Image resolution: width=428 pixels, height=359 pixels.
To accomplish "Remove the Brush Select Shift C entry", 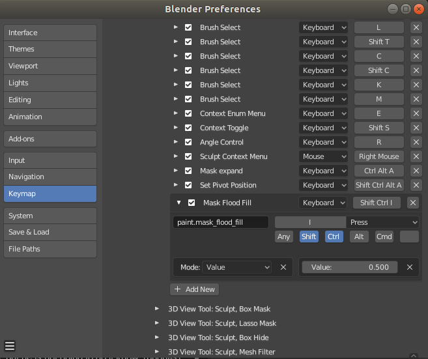I will tap(416, 70).
